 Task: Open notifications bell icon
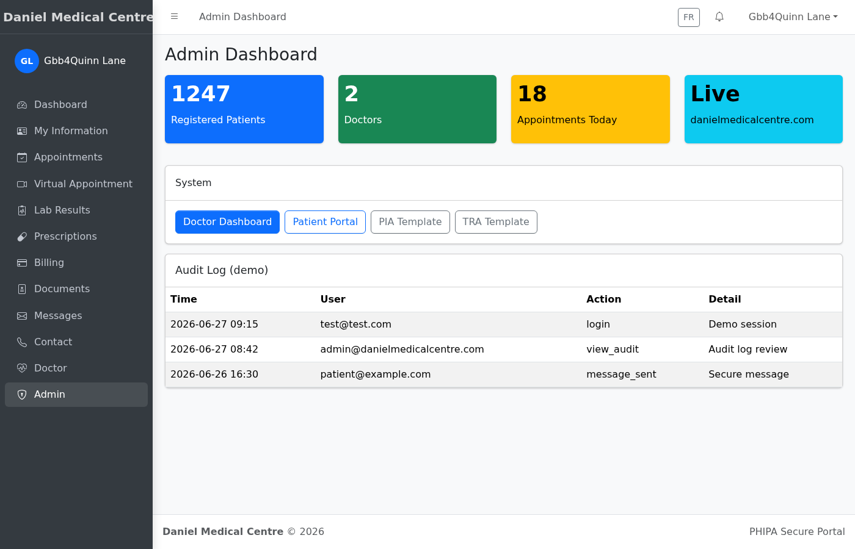tap(719, 17)
